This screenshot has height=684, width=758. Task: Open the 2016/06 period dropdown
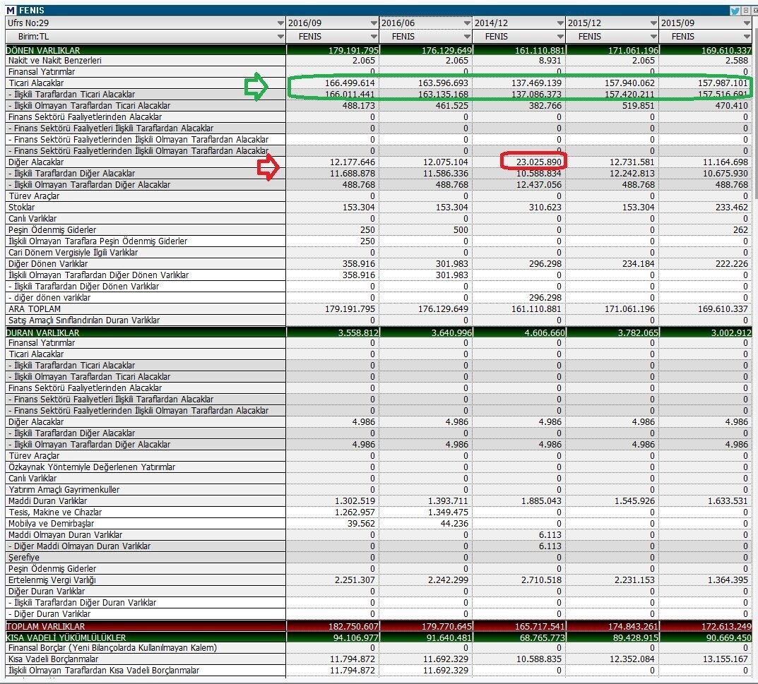467,23
